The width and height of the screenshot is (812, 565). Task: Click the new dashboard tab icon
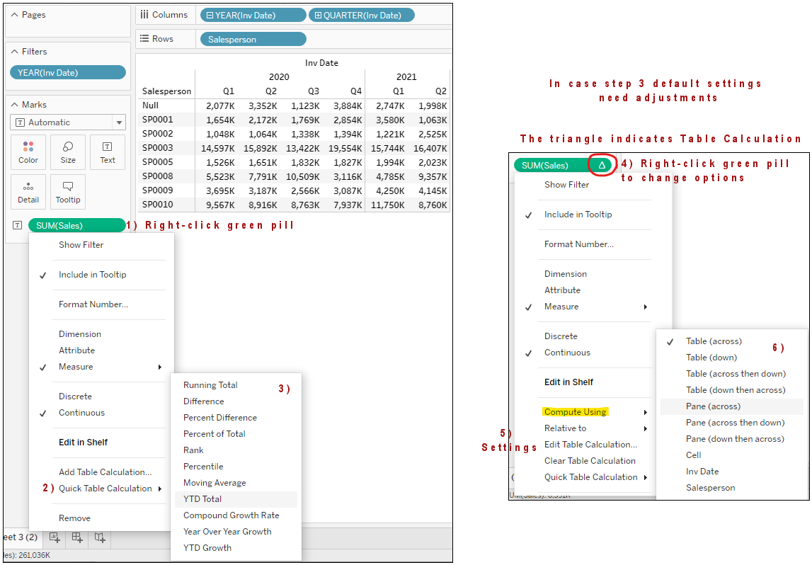pos(76,537)
